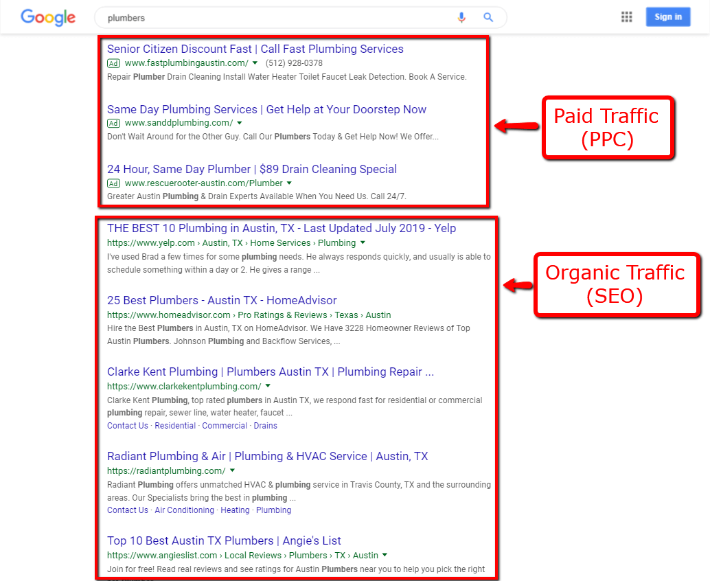Click the 'Repair Plumber Drain Cleaning' ad description
710x581 pixels.
[286, 77]
